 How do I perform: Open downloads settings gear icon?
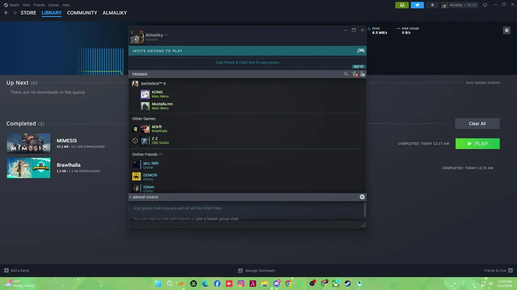pyautogui.click(x=506, y=30)
